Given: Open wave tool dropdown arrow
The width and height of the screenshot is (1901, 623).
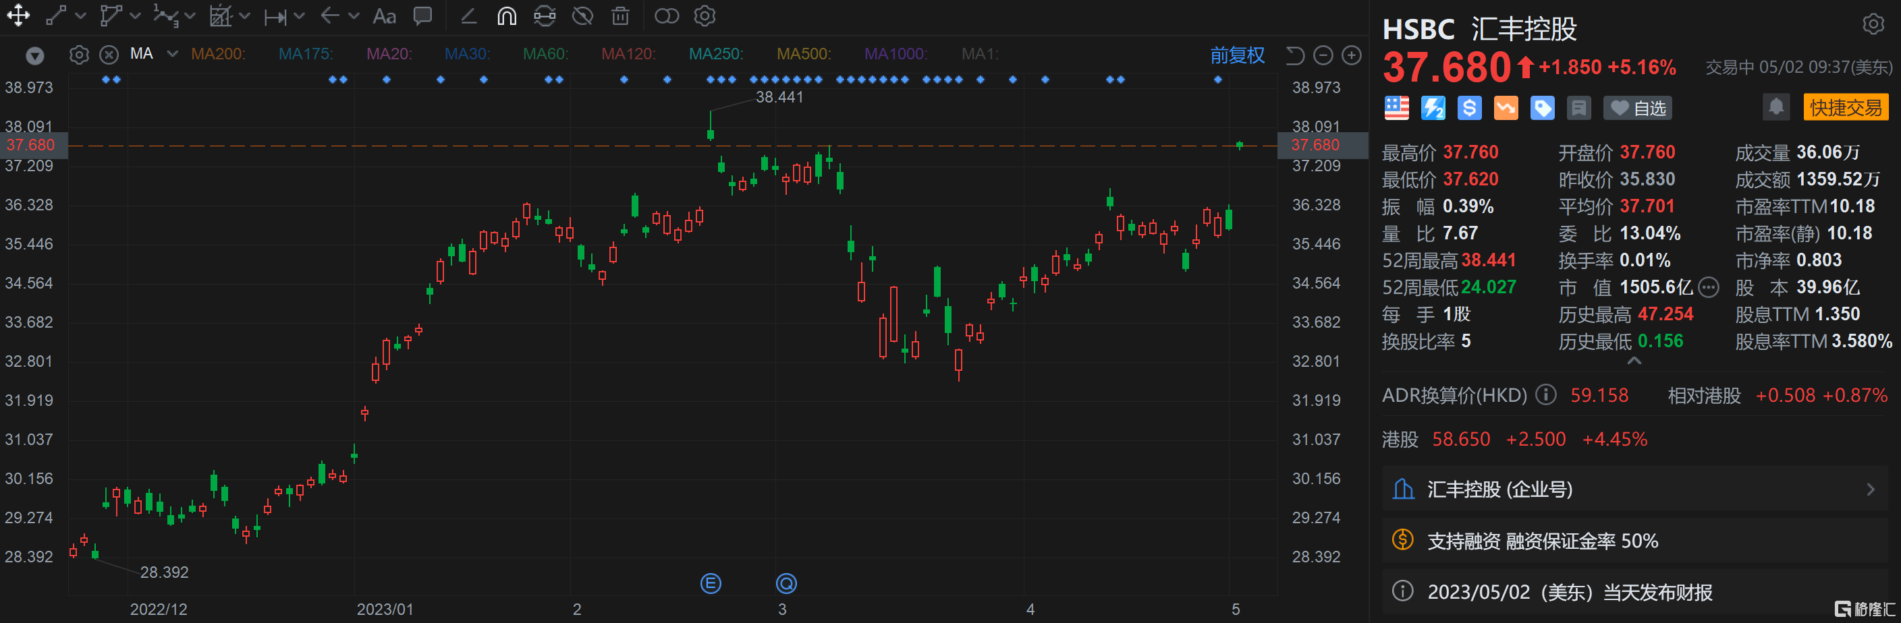Looking at the screenshot, I should tap(190, 16).
